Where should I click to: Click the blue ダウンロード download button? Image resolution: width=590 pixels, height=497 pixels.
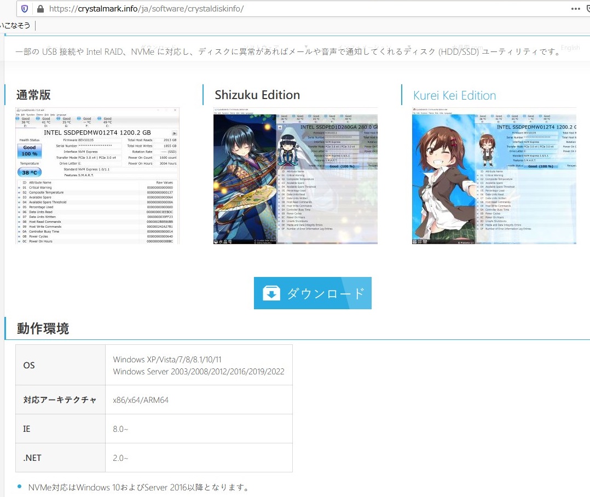(x=313, y=293)
